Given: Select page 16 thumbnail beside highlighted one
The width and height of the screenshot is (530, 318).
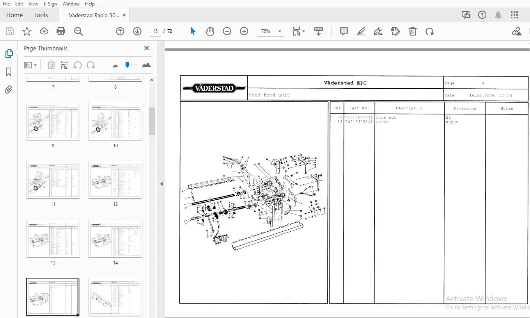Looking at the screenshot, I should point(115,297).
